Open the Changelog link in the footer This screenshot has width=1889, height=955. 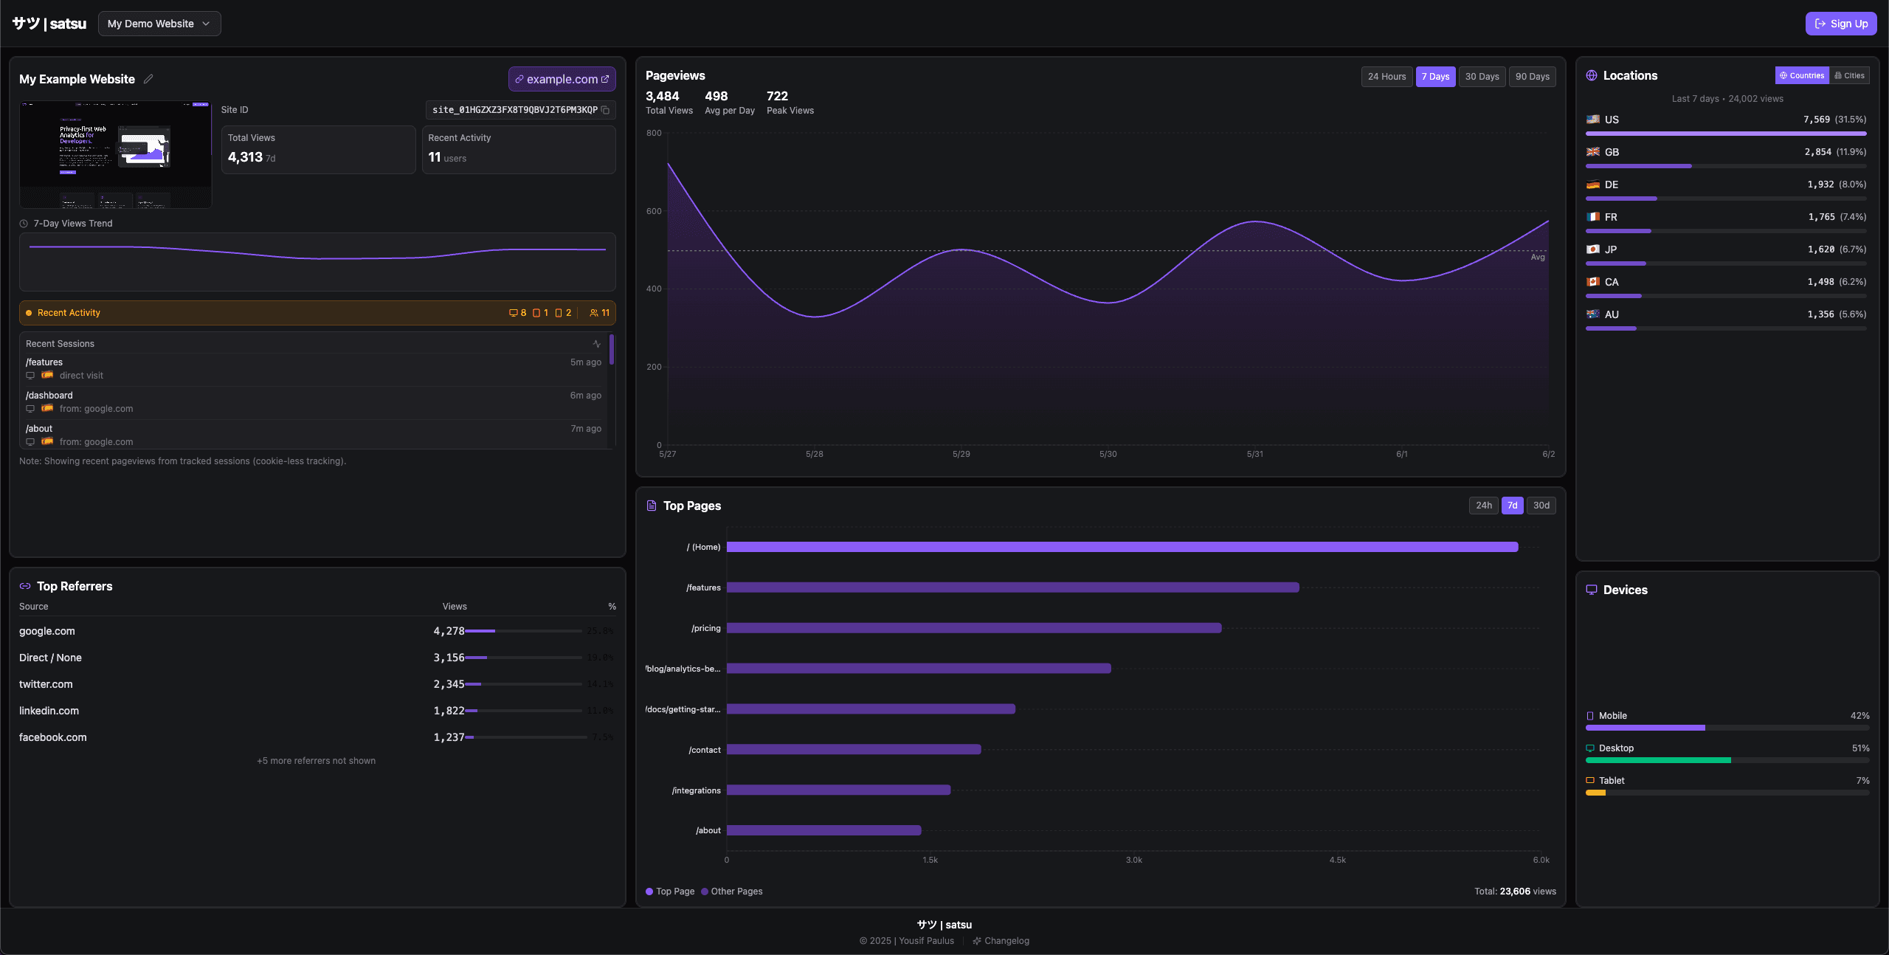[1001, 941]
